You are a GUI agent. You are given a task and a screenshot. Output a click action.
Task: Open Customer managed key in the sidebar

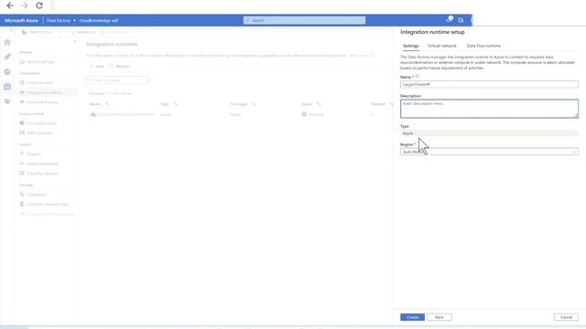point(48,205)
